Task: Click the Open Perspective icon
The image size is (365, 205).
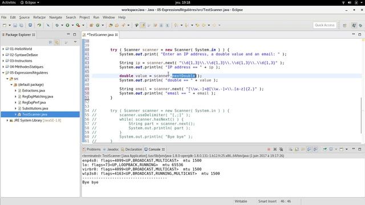Action: [344, 25]
